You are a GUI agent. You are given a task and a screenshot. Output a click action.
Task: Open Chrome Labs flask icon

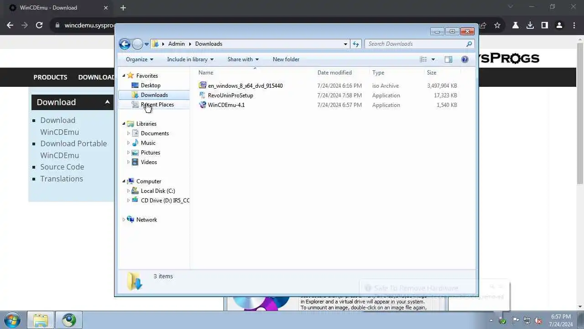(516, 26)
